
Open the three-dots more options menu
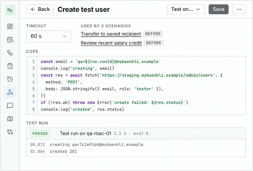tap(239, 9)
